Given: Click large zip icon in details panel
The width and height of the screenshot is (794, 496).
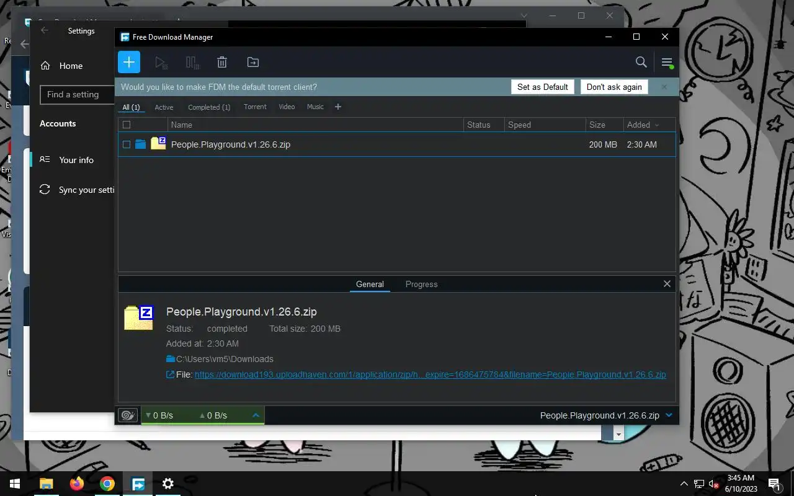Looking at the screenshot, I should point(139,317).
